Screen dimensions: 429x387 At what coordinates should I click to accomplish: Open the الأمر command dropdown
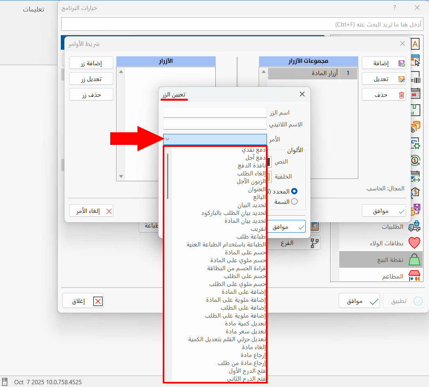(x=215, y=139)
